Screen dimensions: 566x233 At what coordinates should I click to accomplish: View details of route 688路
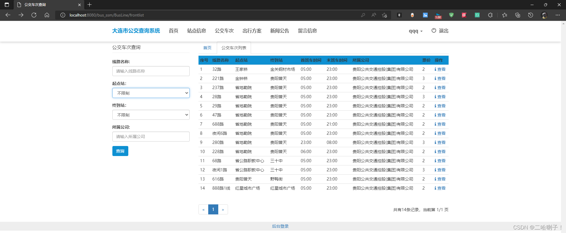(440, 124)
